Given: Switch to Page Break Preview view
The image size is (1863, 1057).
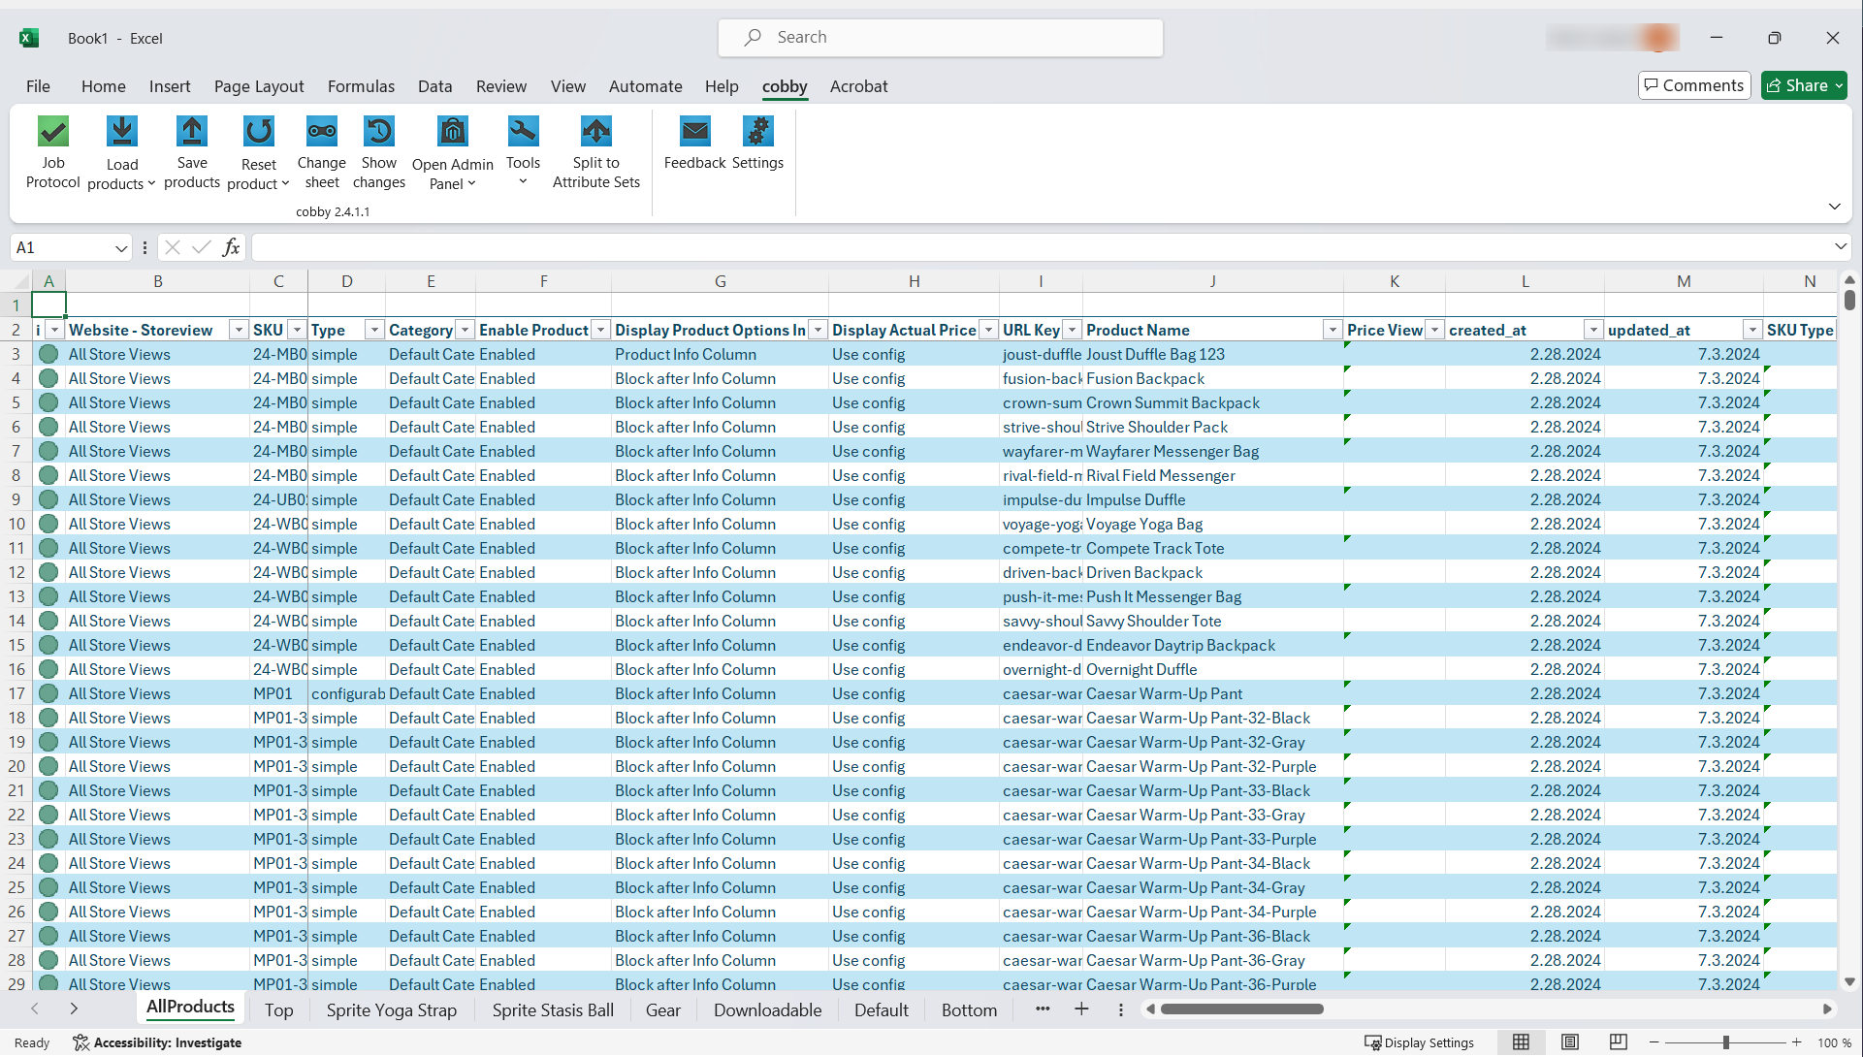Looking at the screenshot, I should (1618, 1042).
